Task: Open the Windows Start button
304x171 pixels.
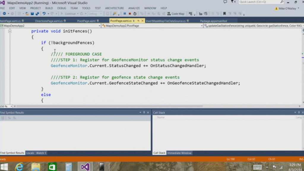Action: click(4, 167)
